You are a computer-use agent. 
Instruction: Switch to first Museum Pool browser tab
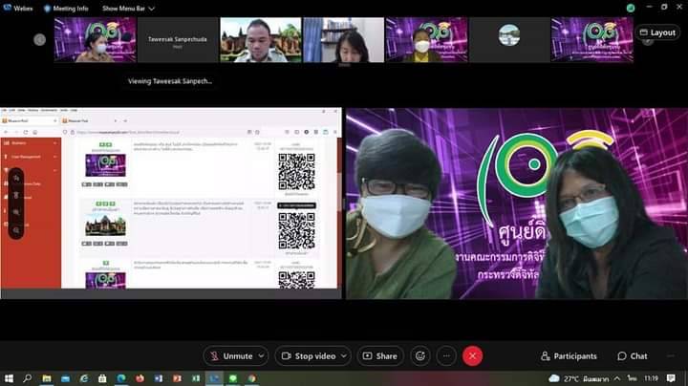pos(30,120)
